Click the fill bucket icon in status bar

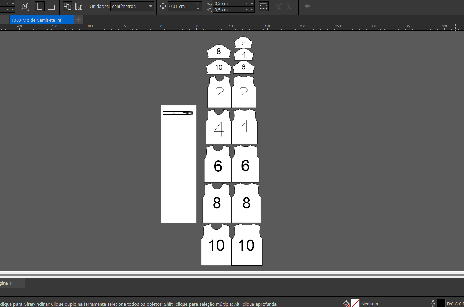(x=346, y=304)
